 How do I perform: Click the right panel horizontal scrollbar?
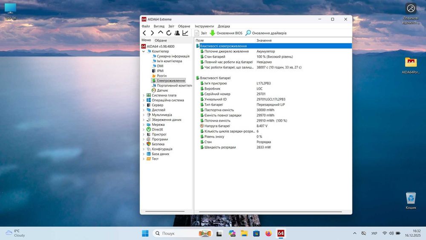point(271,211)
